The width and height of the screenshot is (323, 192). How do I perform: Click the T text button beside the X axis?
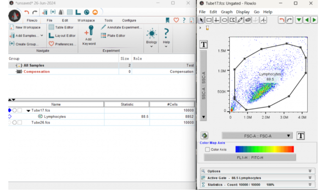point(300,136)
